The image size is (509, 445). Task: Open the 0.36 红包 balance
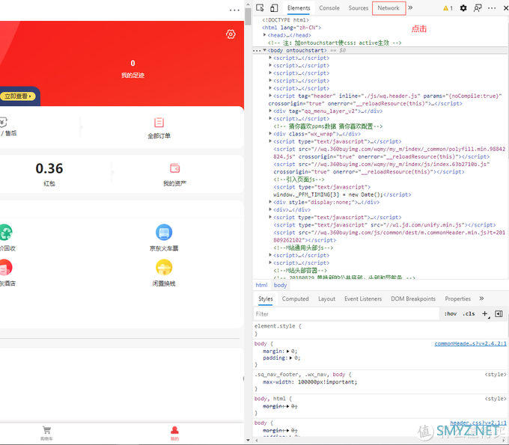tap(49, 174)
